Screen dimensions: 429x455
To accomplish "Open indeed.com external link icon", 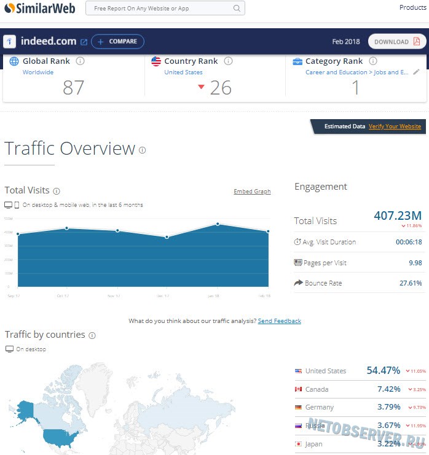I will coord(84,42).
